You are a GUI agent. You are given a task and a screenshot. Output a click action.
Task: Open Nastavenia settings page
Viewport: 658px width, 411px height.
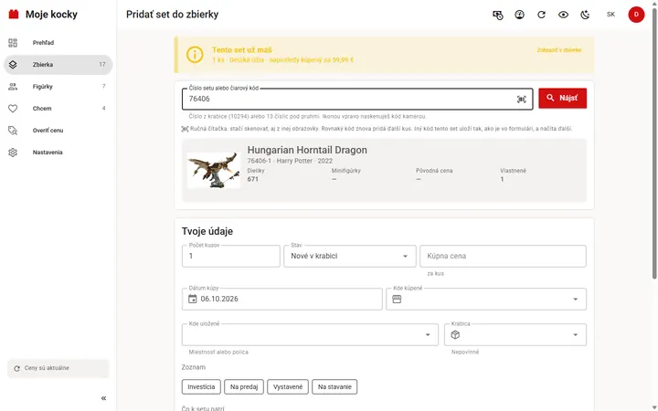point(58,153)
